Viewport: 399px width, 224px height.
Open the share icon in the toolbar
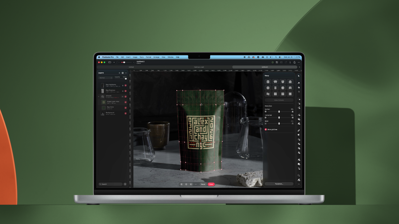point(294,62)
